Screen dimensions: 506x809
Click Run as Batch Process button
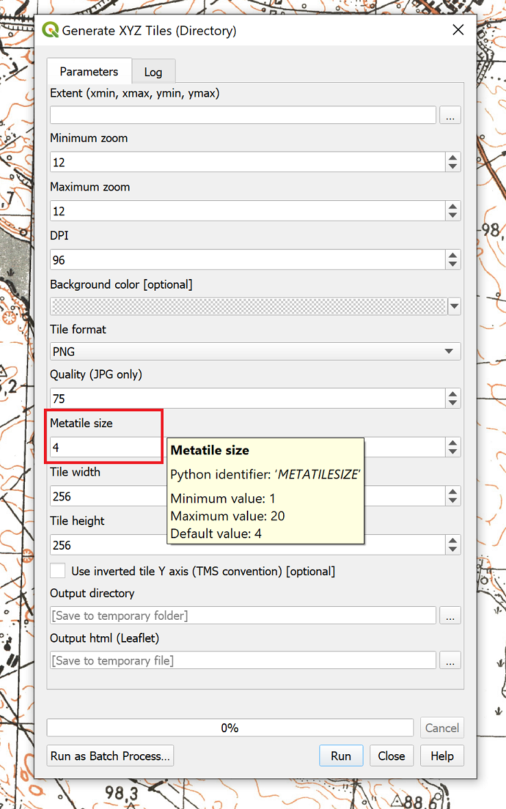(110, 756)
